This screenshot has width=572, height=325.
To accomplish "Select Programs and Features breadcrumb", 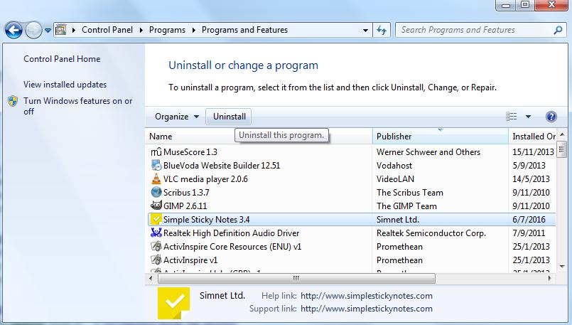I will pos(244,30).
